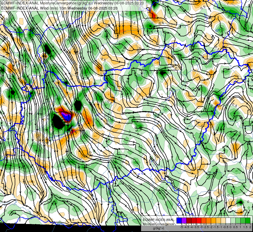Click the g/(kg*s) unit label in the legend
The height and width of the screenshot is (232, 253).
(x=158, y=228)
